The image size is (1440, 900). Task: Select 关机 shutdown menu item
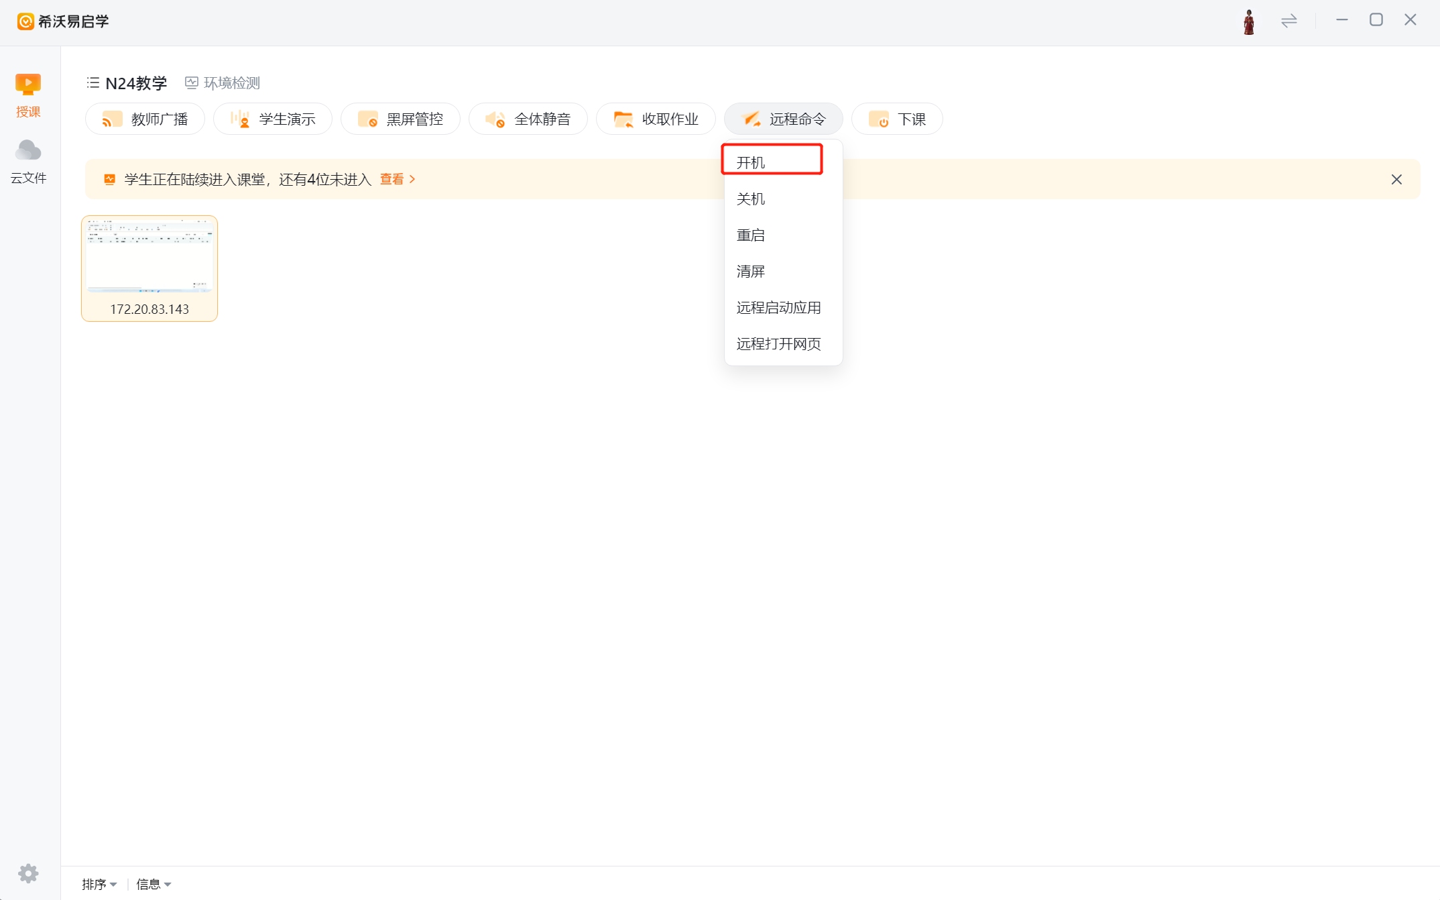click(751, 199)
